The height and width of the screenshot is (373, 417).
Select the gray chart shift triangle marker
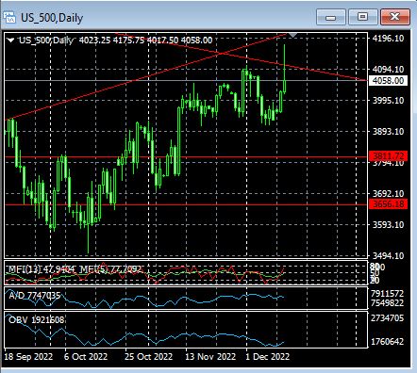[292, 35]
